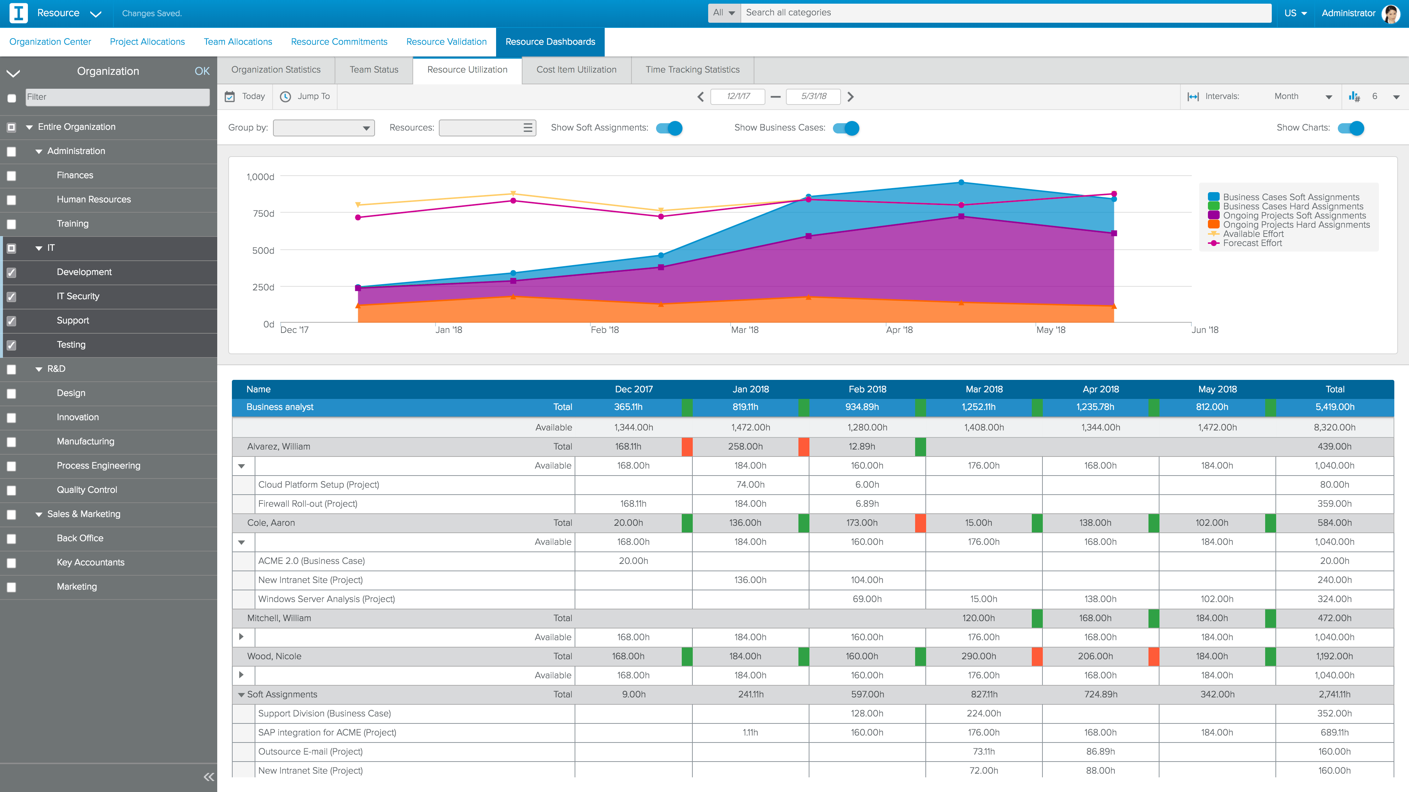1409x792 pixels.
Task: Go to previous date range arrow
Action: [x=700, y=97]
